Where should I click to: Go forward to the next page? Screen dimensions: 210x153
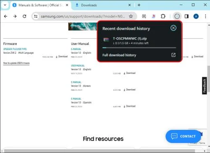click(x=15, y=16)
